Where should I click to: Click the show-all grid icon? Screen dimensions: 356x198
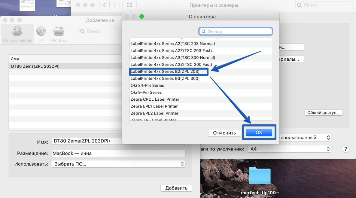pyautogui.click(x=129, y=5)
